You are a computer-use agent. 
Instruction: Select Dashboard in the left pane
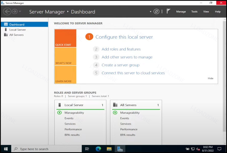pos(25,24)
